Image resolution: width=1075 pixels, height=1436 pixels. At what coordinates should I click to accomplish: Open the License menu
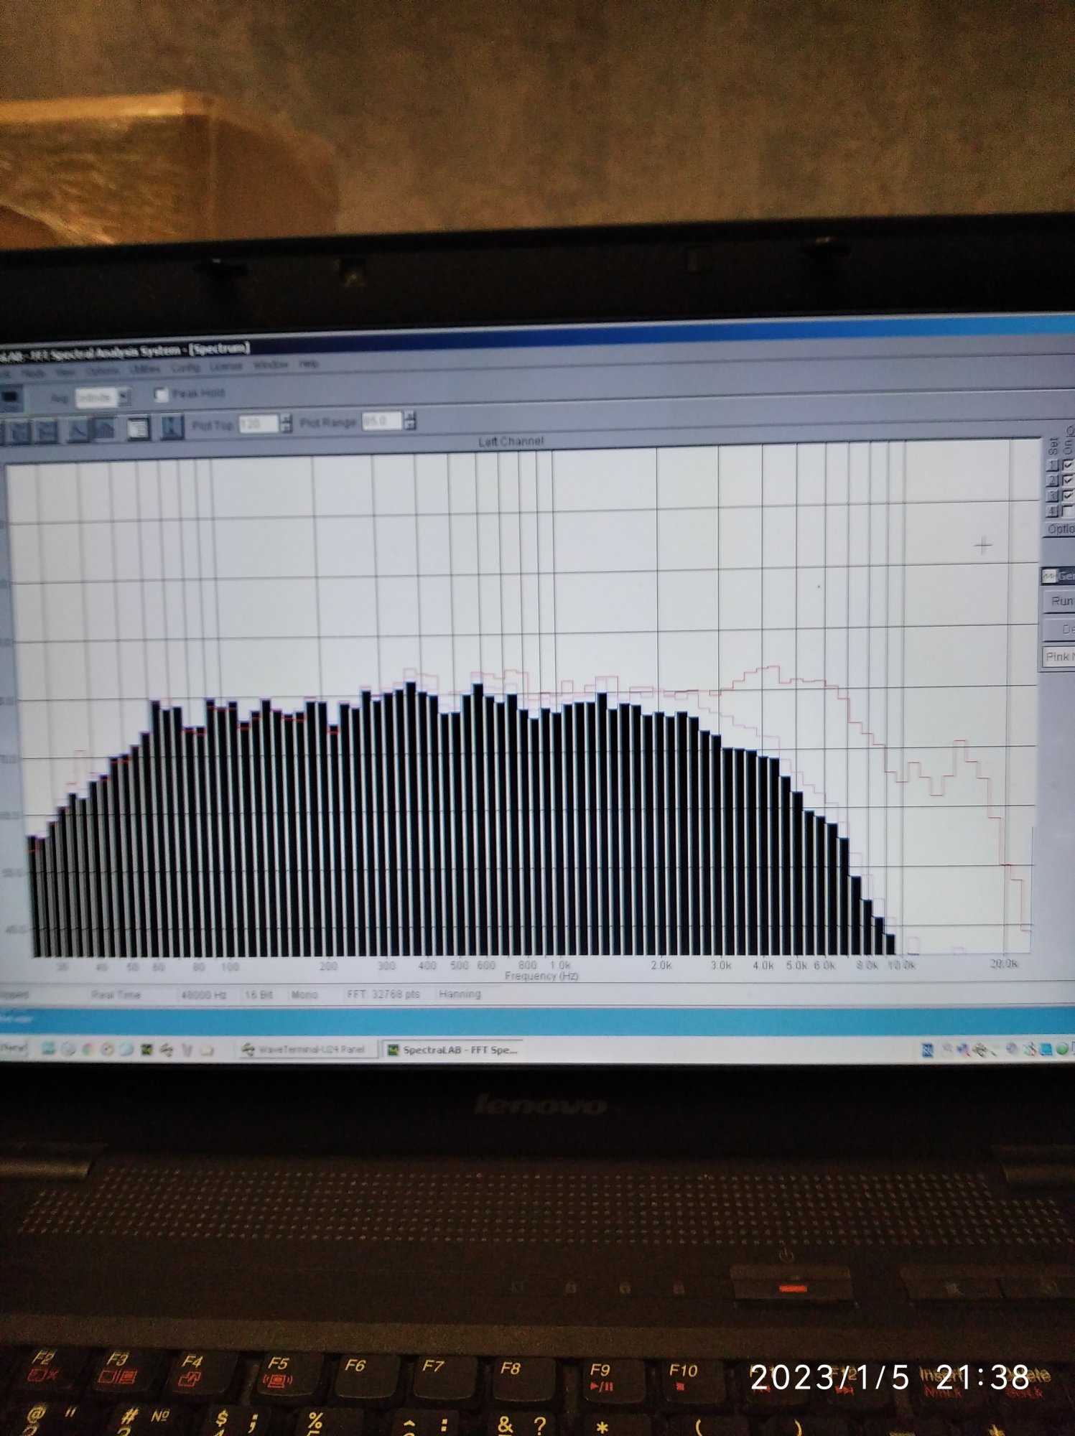click(225, 366)
